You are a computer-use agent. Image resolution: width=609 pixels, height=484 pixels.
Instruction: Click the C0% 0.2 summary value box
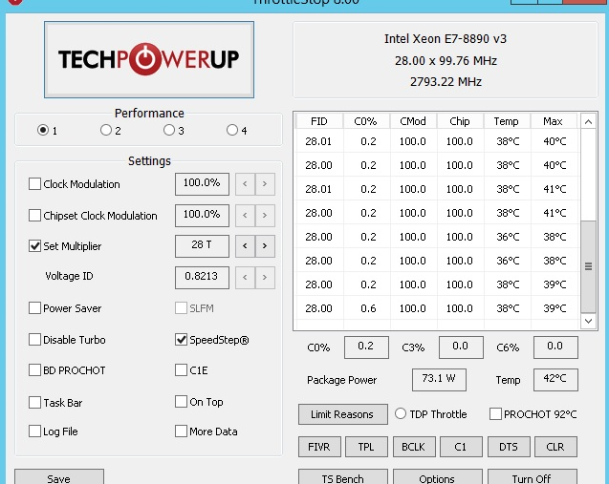[x=366, y=347]
